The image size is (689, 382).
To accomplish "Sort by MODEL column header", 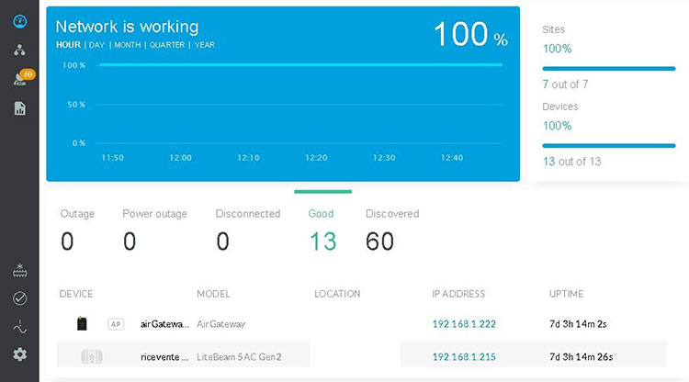I will pos(213,294).
